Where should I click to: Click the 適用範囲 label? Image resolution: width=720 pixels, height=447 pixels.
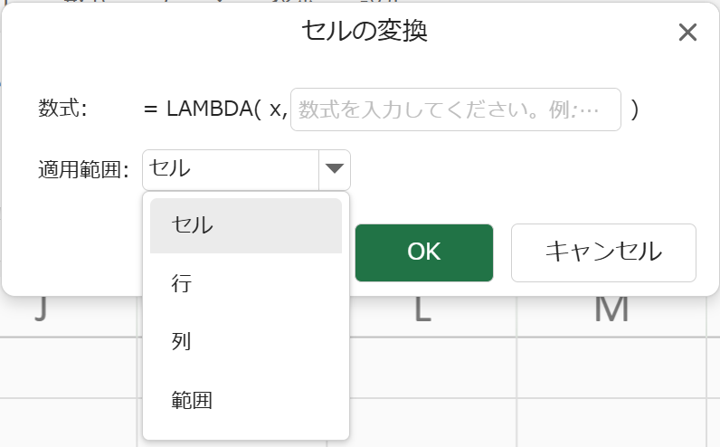tap(84, 168)
